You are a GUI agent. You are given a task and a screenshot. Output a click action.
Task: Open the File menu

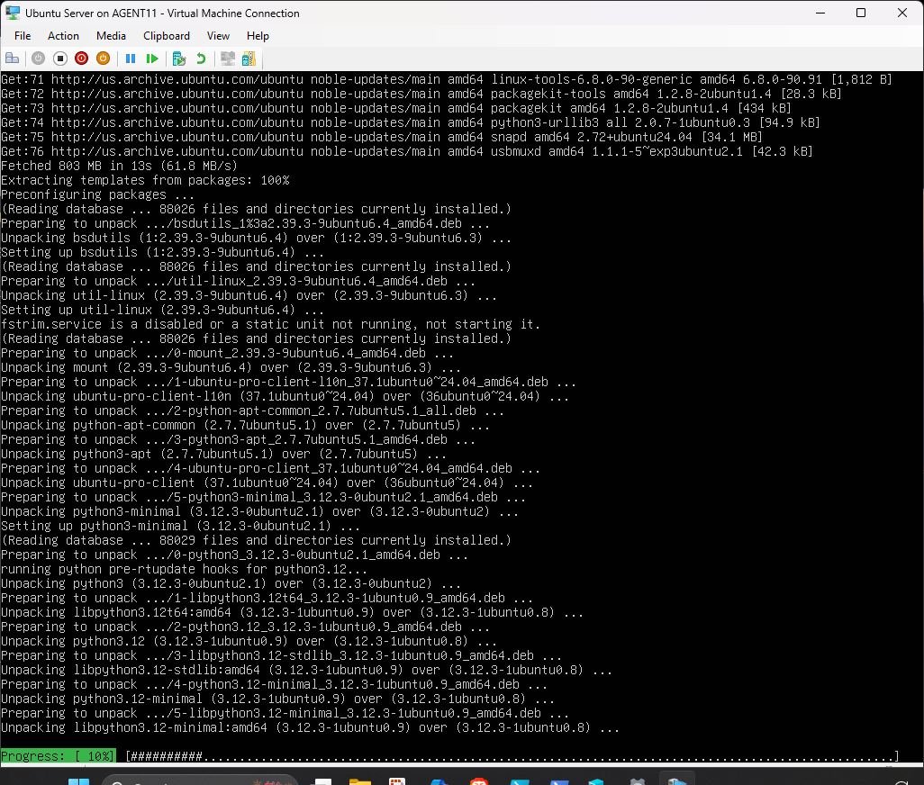(x=23, y=36)
